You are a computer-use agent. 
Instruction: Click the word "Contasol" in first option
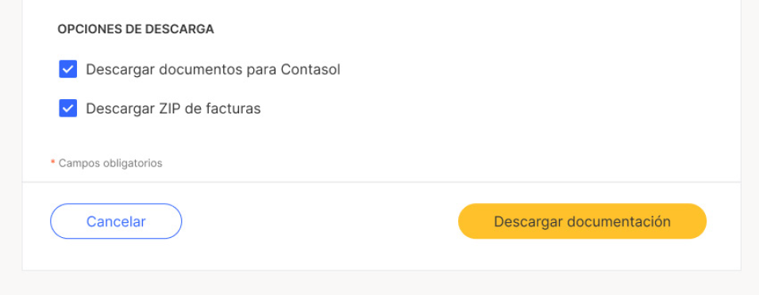point(310,70)
